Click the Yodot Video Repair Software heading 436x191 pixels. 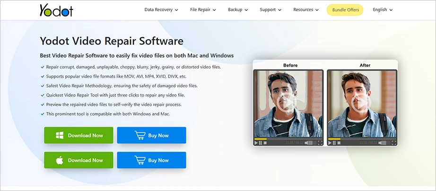pos(112,41)
